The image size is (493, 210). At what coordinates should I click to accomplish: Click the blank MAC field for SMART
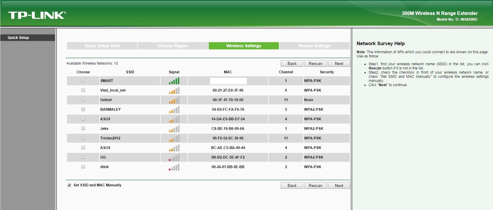pyautogui.click(x=228, y=81)
